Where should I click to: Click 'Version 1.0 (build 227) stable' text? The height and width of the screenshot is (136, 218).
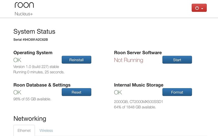click(x=36, y=67)
